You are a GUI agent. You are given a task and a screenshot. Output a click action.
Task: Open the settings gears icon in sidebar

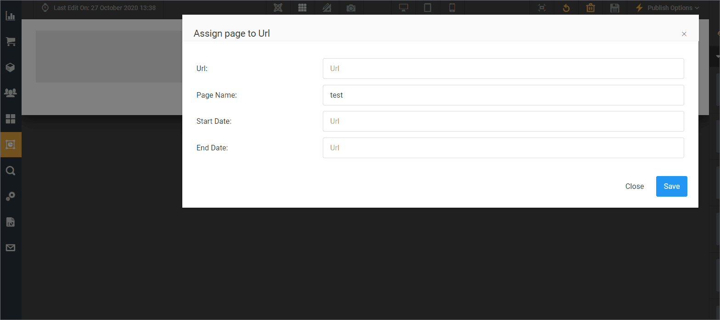pyautogui.click(x=10, y=196)
